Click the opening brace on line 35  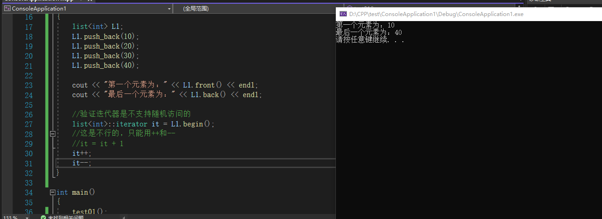pos(59,202)
